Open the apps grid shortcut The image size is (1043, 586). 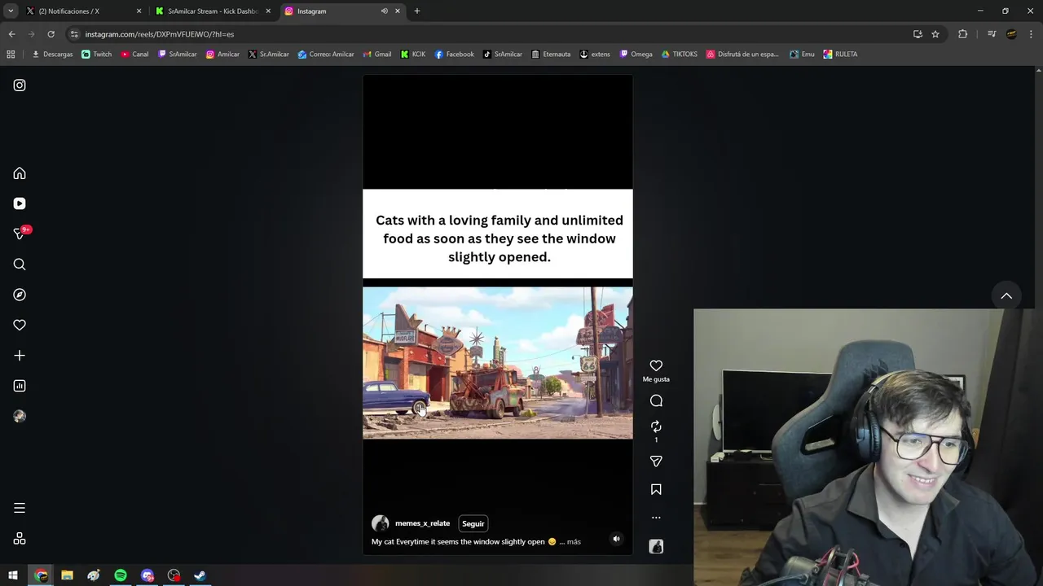[x=11, y=55]
